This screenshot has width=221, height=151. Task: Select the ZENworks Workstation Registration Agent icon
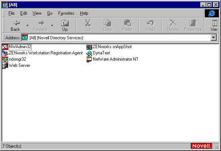(x=5, y=53)
